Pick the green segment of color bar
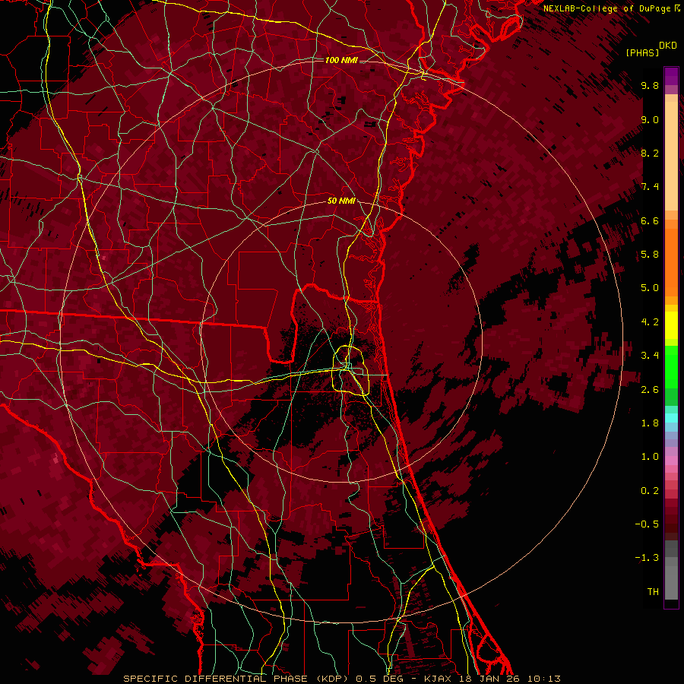Image resolution: width=684 pixels, height=684 pixels. (x=671, y=366)
